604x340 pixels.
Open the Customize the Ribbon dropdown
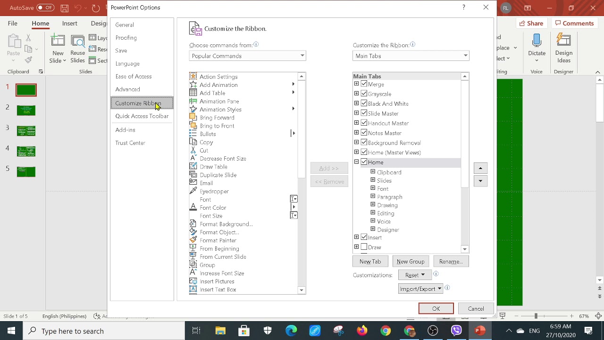[x=411, y=56]
